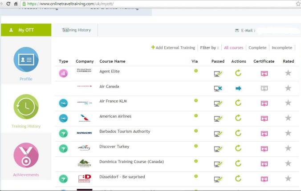The height and width of the screenshot is (191, 301).
Task: Open Training History clock icon in sidebar
Action: pyautogui.click(x=26, y=107)
